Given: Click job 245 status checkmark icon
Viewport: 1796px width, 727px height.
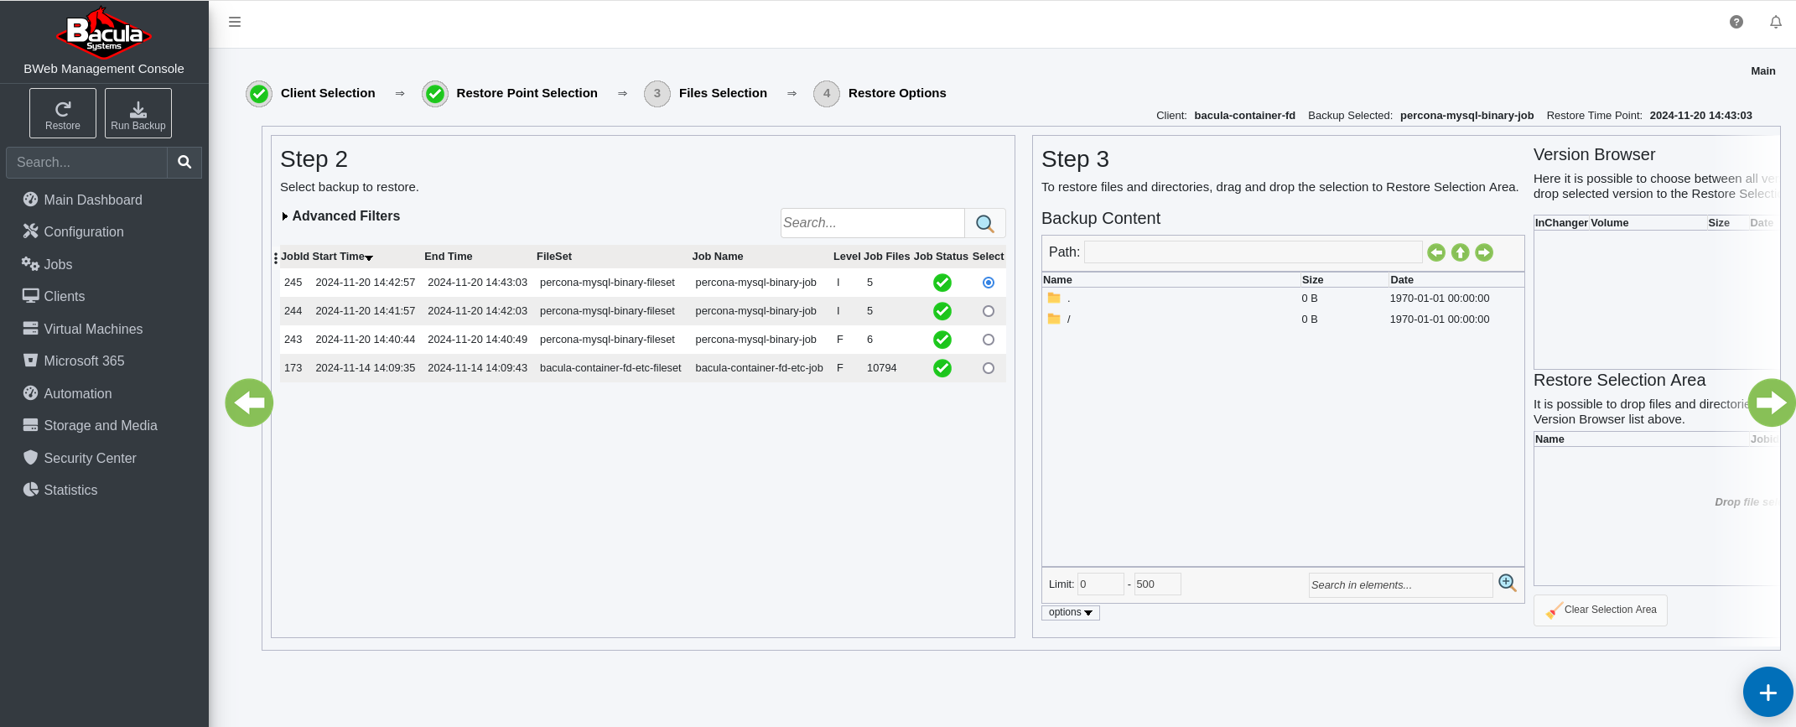Looking at the screenshot, I should (942, 283).
